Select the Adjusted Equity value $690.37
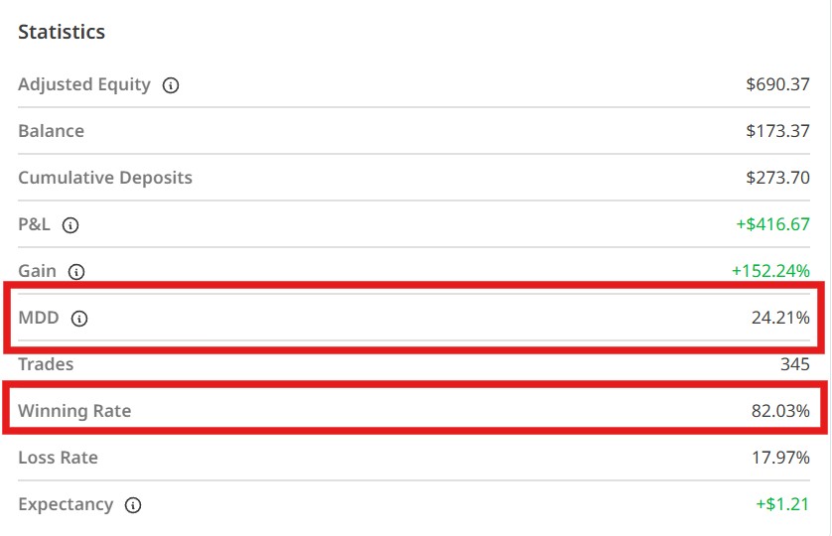This screenshot has width=832, height=536. coord(777,85)
